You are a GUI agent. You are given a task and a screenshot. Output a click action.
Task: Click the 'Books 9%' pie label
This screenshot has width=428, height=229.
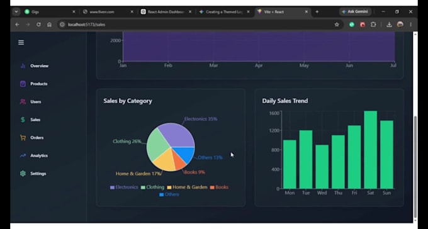click(x=194, y=172)
